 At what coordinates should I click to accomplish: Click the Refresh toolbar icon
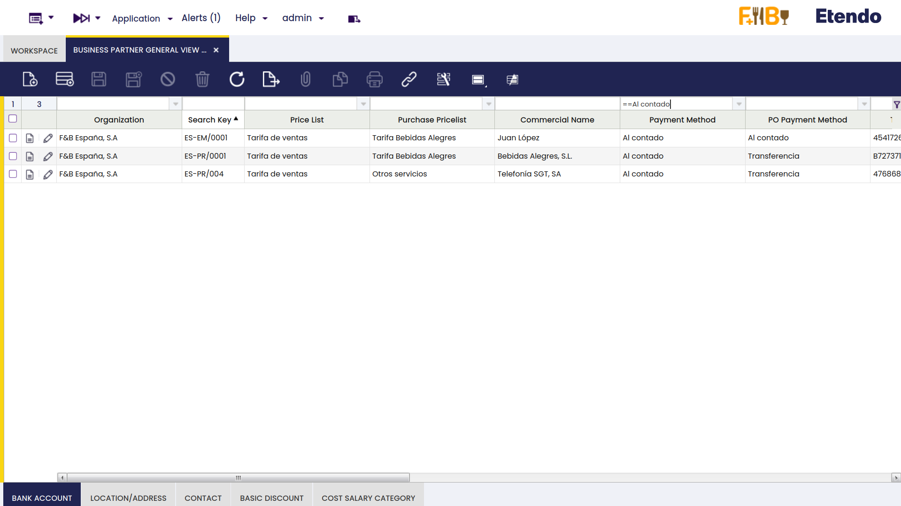(237, 79)
